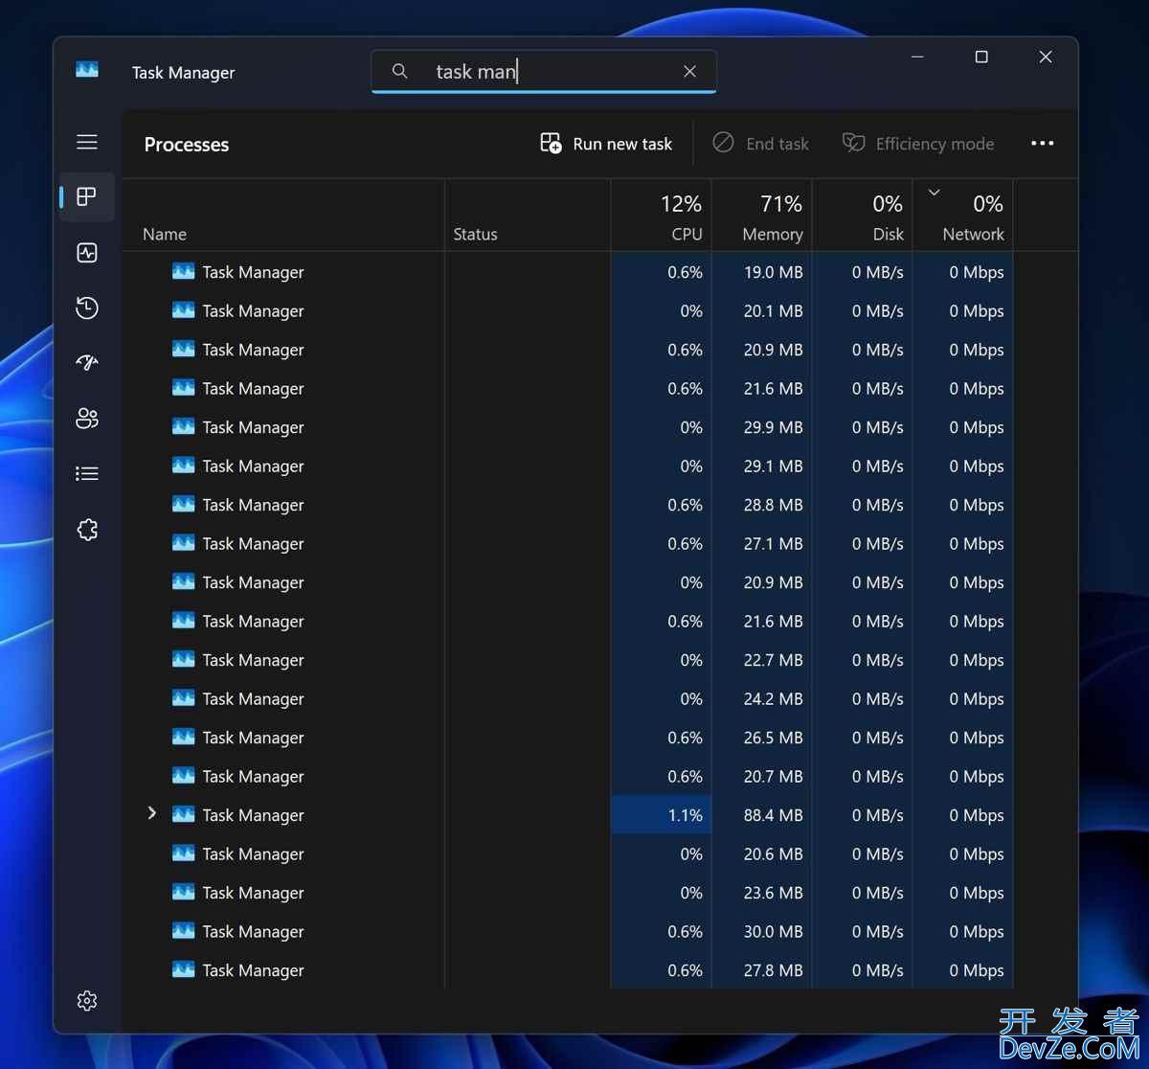
Task: Open the navigation hamburger menu
Action: (x=86, y=141)
